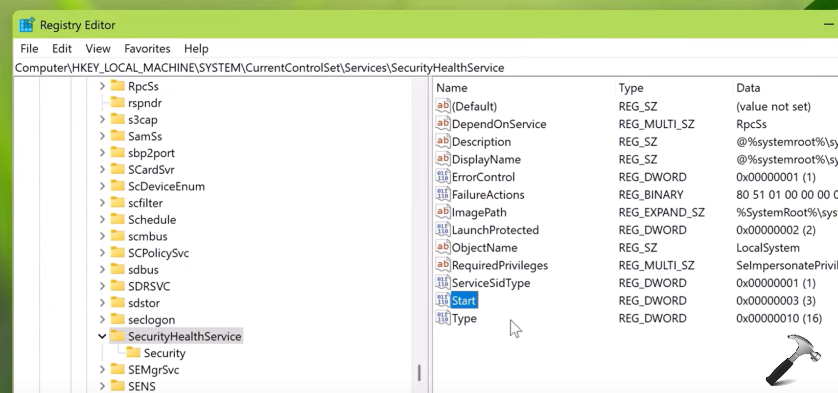The height and width of the screenshot is (393, 838).
Task: Open the Favorites menu
Action: click(147, 48)
